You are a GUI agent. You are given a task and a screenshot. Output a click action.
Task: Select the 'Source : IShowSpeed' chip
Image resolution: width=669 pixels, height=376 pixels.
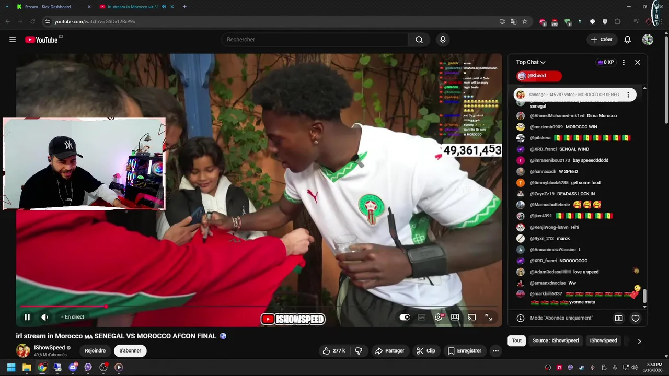(x=556, y=340)
